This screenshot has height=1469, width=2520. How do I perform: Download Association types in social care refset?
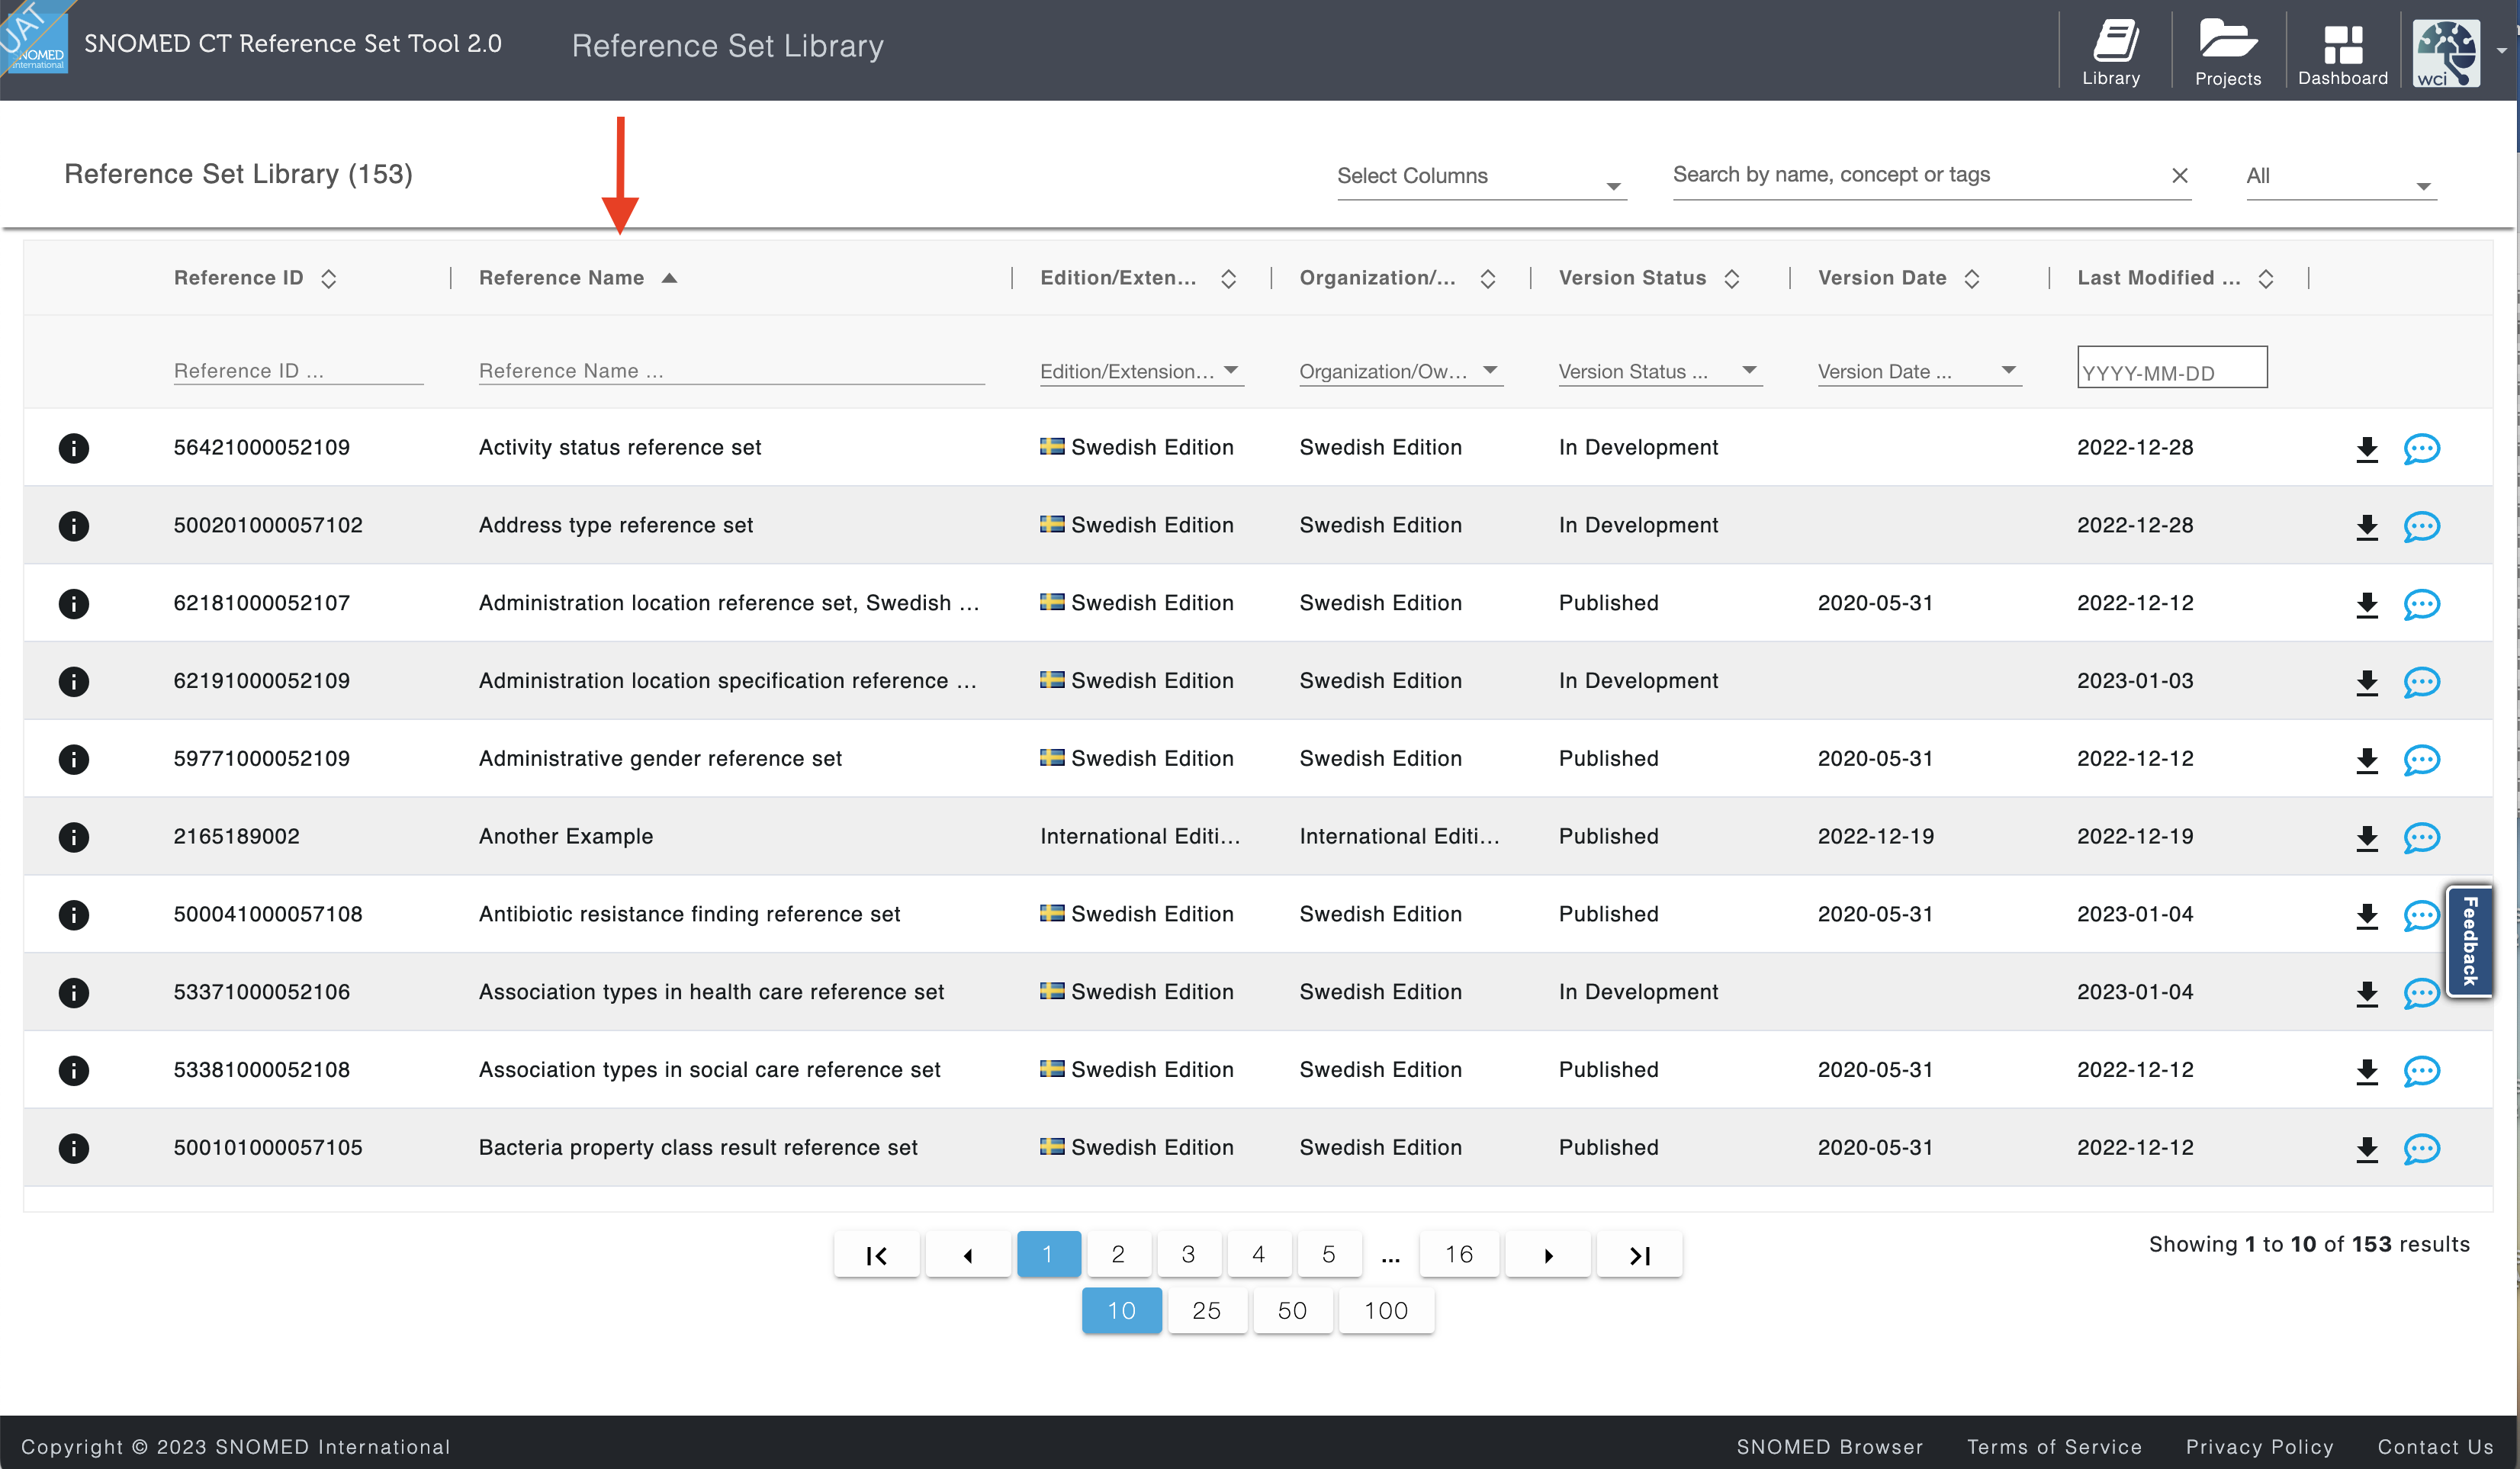tap(2366, 1071)
